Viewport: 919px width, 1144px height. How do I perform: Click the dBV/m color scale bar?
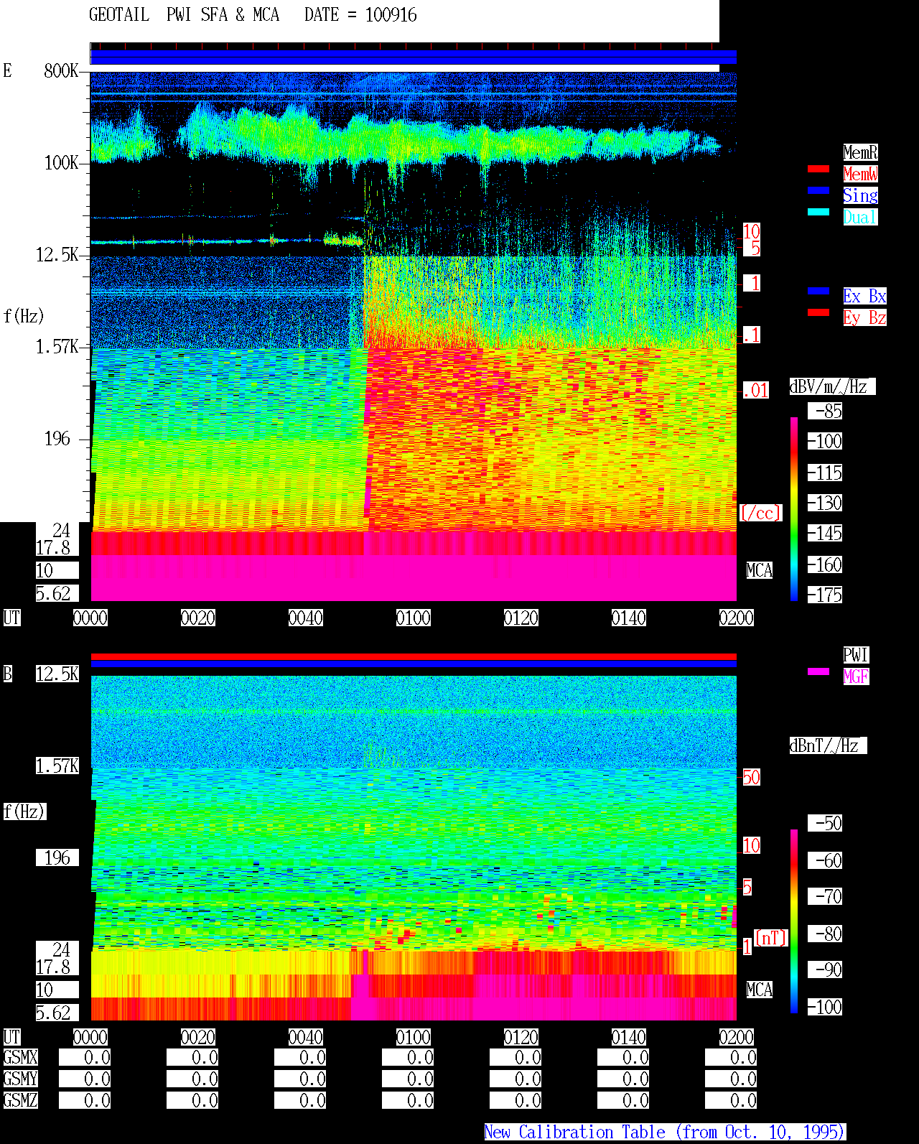tap(794, 508)
